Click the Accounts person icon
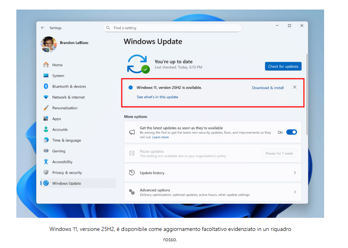This screenshot has height=248, width=348. pos(46,130)
